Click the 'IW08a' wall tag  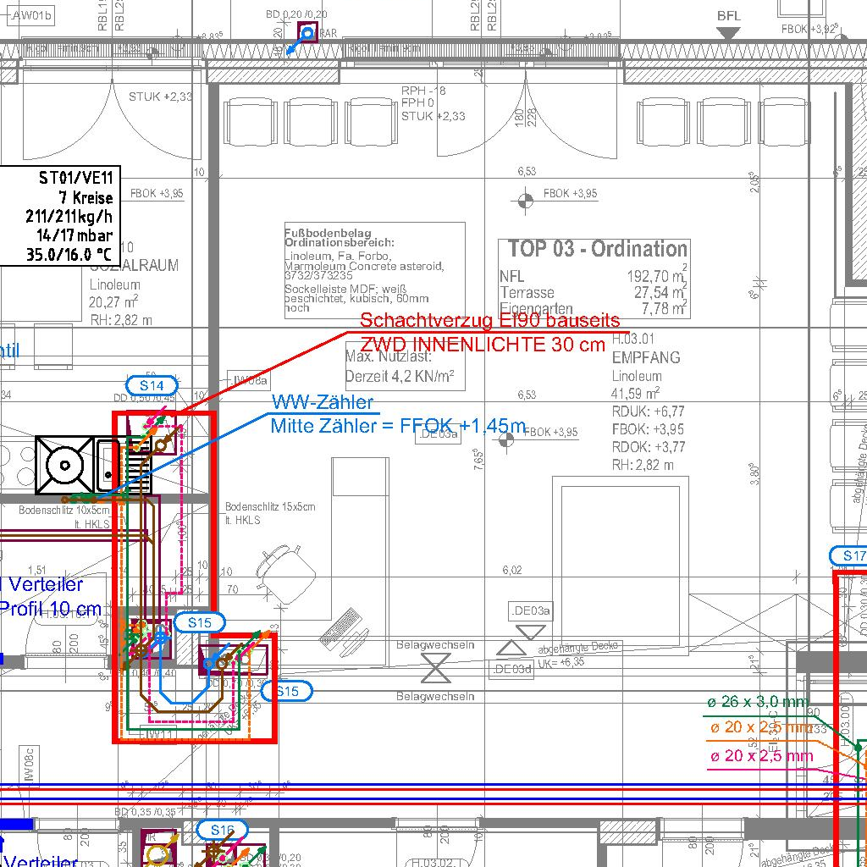(250, 380)
